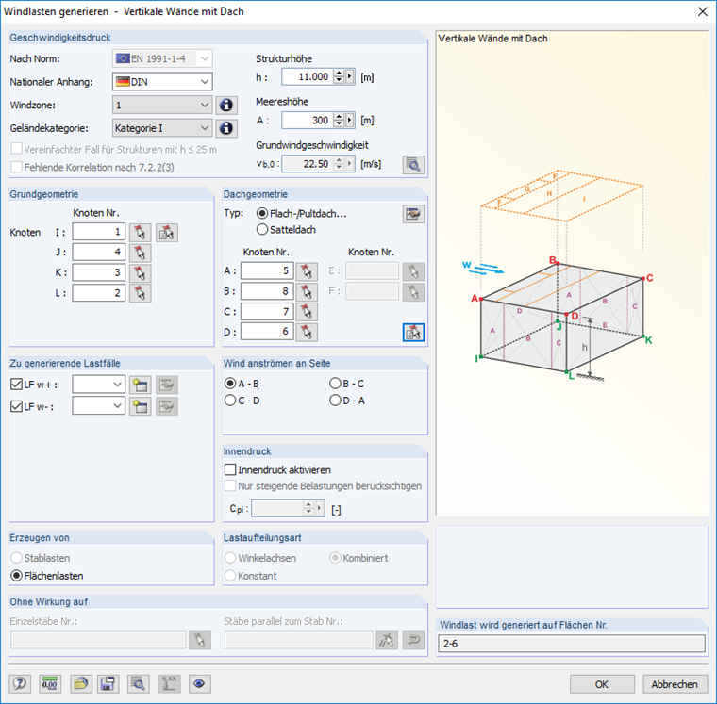The height and width of the screenshot is (704, 717).
Task: Pick roof node A graphically
Action: [x=307, y=271]
